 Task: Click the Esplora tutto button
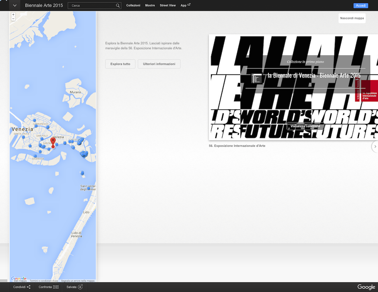(120, 64)
